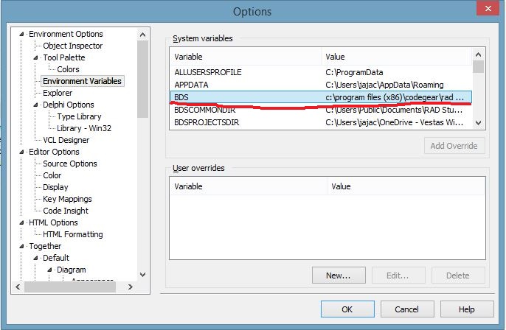
Task: Open Type Library settings
Action: coord(79,116)
